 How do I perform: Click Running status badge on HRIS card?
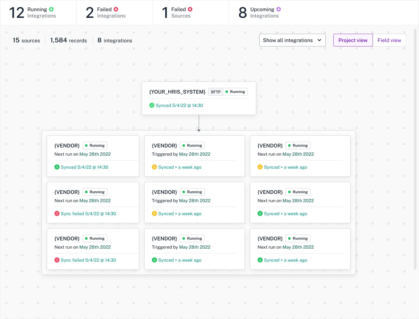click(x=235, y=92)
